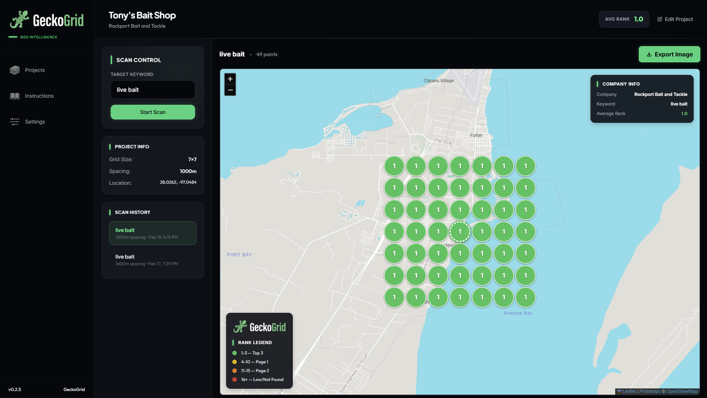
Task: Select the Feb 19 live bait scan history
Action: point(153,233)
